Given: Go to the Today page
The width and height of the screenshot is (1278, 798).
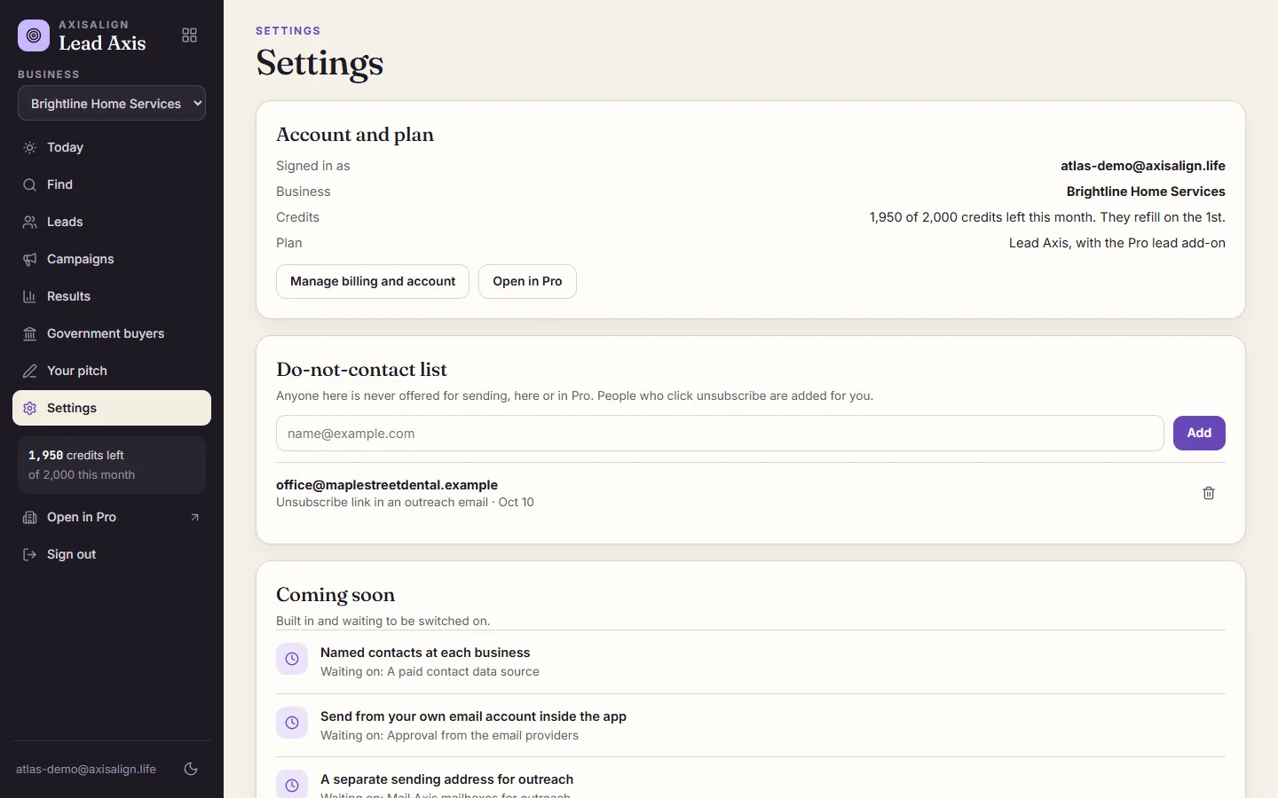Looking at the screenshot, I should click(x=112, y=147).
